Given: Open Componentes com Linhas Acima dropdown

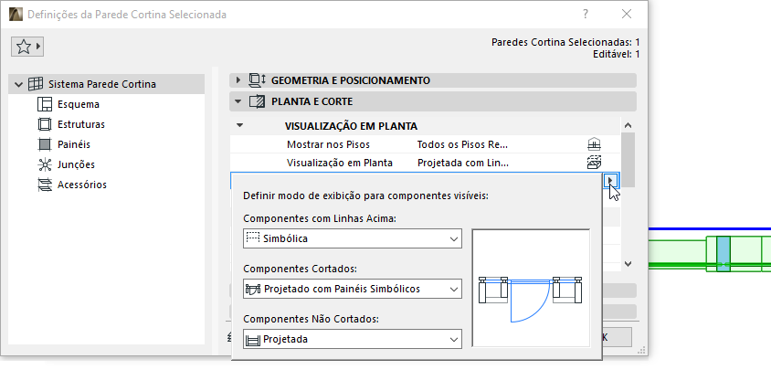Looking at the screenshot, I should (352, 238).
